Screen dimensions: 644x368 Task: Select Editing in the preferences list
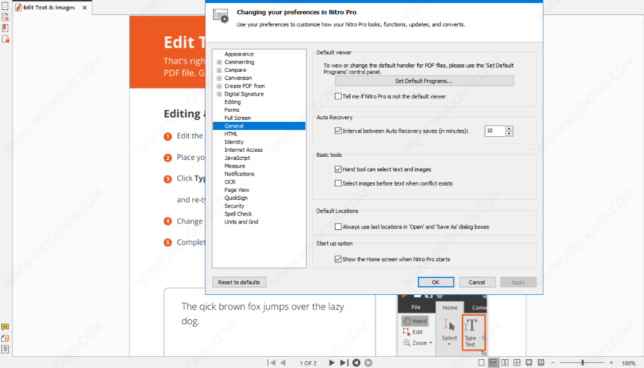(232, 102)
